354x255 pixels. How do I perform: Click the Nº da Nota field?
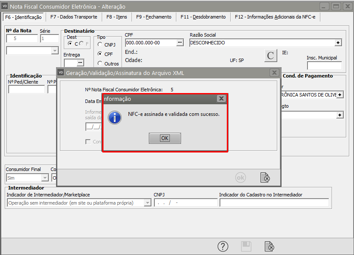point(22,38)
